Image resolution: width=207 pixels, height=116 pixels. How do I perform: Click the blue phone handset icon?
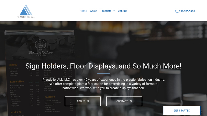(x=176, y=11)
